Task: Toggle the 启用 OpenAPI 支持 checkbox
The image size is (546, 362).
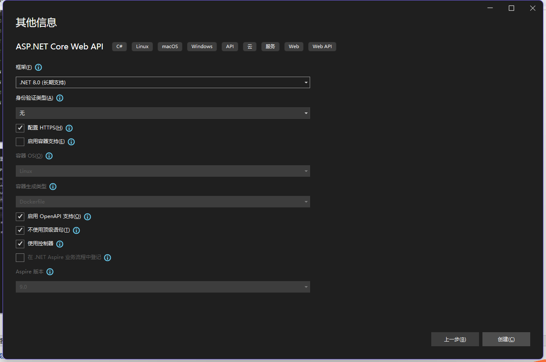Action: click(20, 217)
